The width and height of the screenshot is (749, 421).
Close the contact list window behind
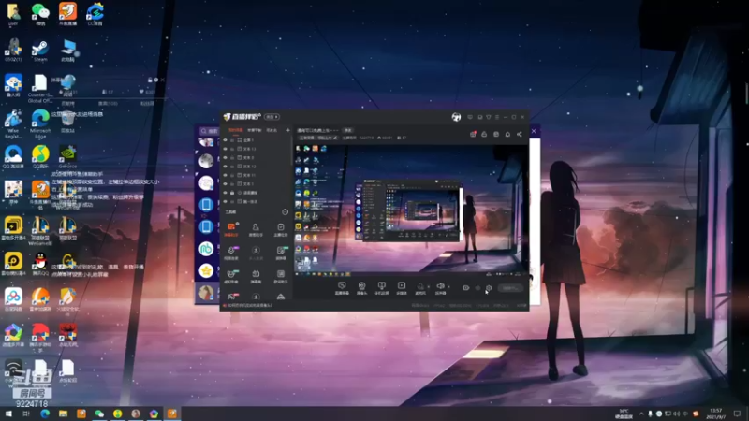[534, 131]
